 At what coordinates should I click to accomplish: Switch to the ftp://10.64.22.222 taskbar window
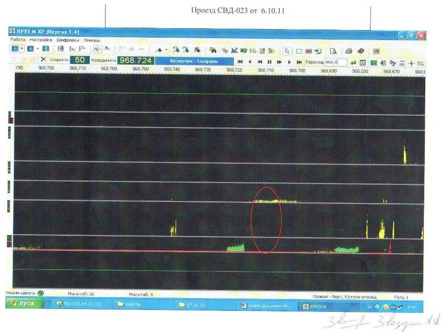[82, 304]
